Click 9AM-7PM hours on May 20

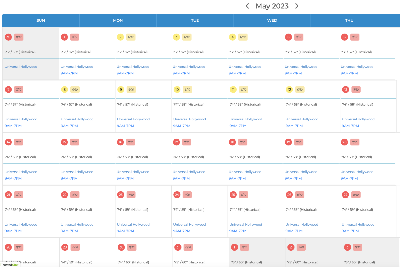click(x=349, y=179)
